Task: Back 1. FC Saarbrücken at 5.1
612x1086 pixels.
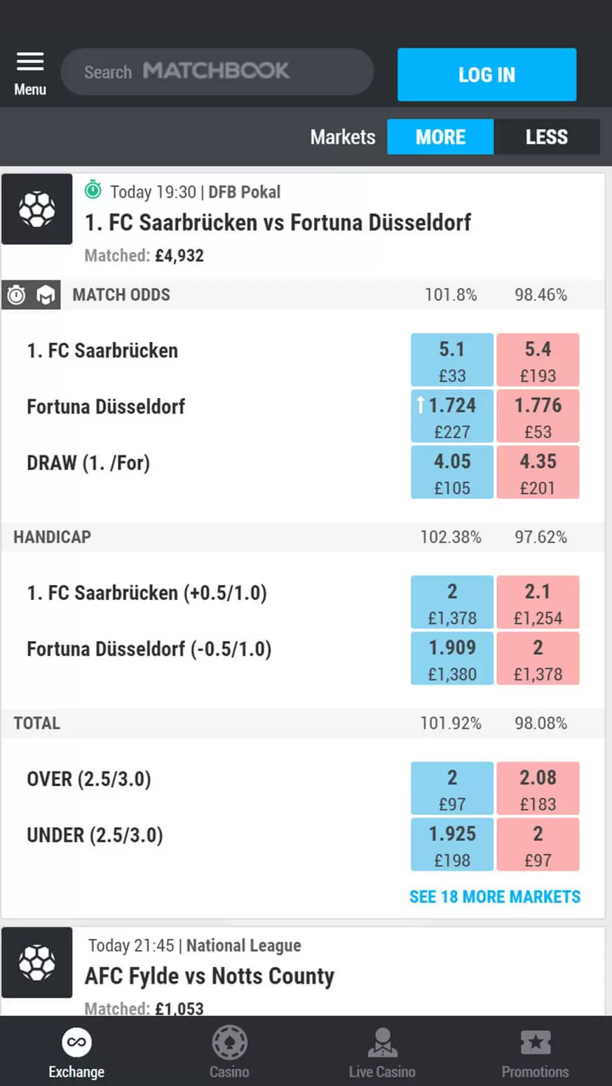Action: [x=452, y=360]
